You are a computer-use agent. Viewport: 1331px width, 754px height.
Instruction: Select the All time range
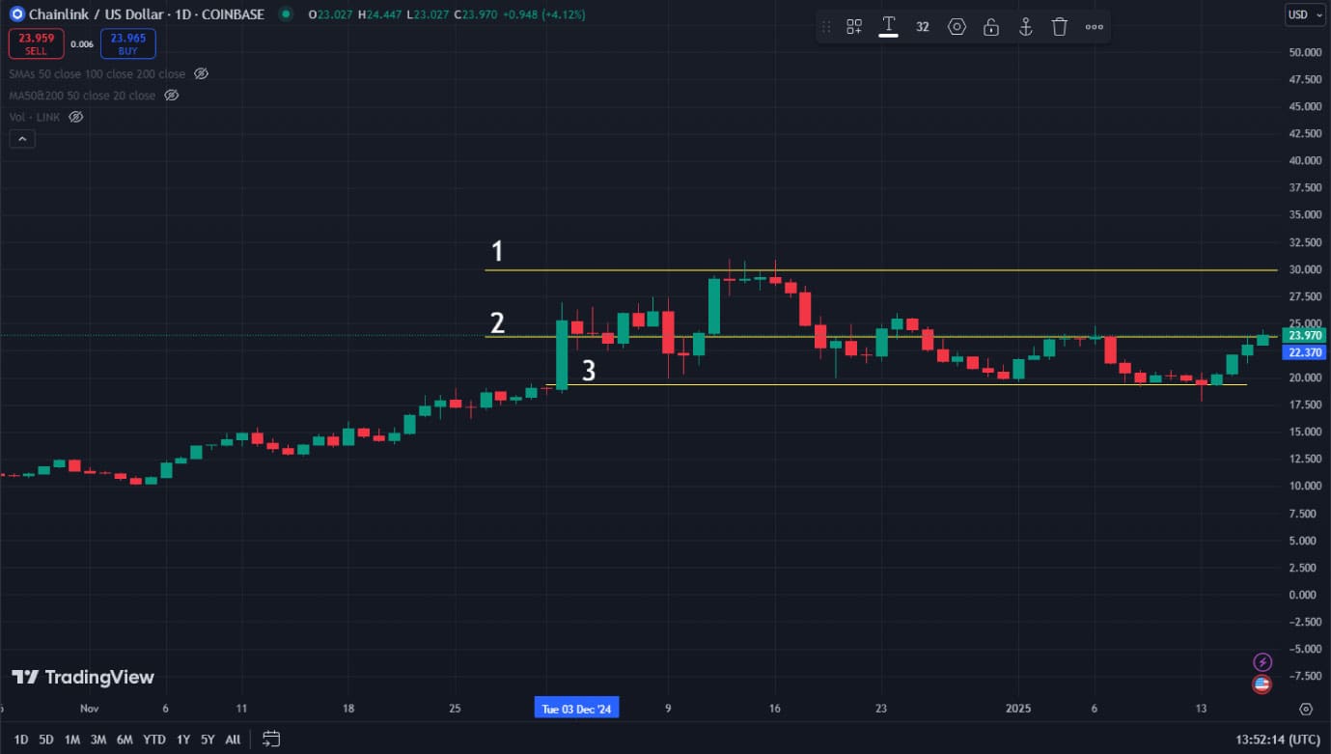[x=233, y=740]
